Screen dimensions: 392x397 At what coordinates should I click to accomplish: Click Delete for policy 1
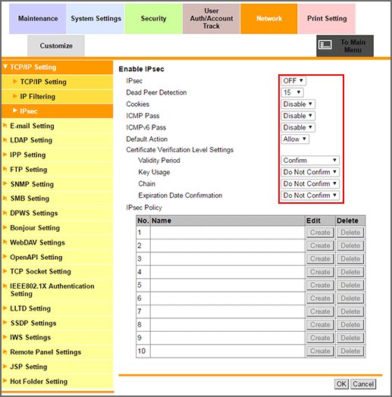[x=350, y=233]
